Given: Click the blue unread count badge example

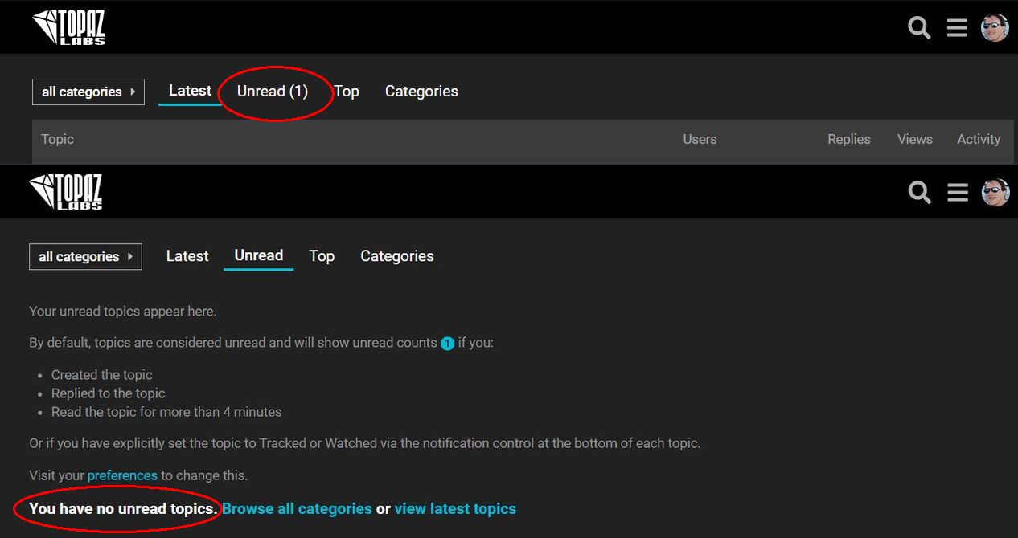Looking at the screenshot, I should point(448,344).
